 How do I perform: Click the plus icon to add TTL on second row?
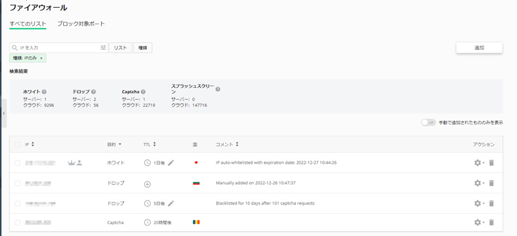click(147, 184)
